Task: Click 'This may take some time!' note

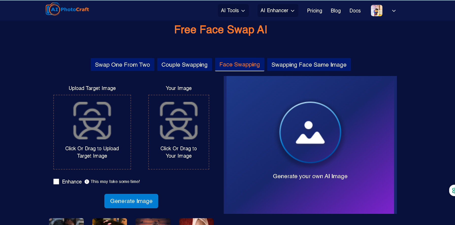Action: tap(115, 181)
